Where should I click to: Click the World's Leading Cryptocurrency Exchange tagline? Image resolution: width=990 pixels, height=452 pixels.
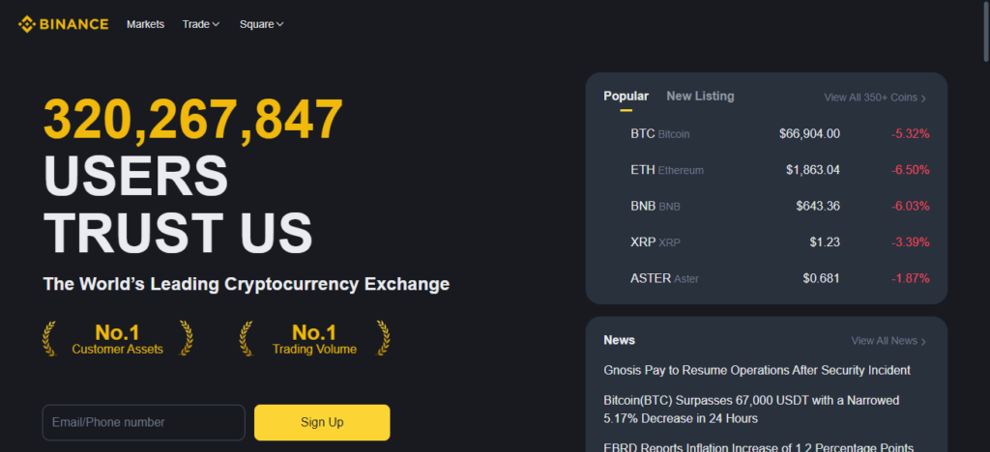pyautogui.click(x=247, y=284)
